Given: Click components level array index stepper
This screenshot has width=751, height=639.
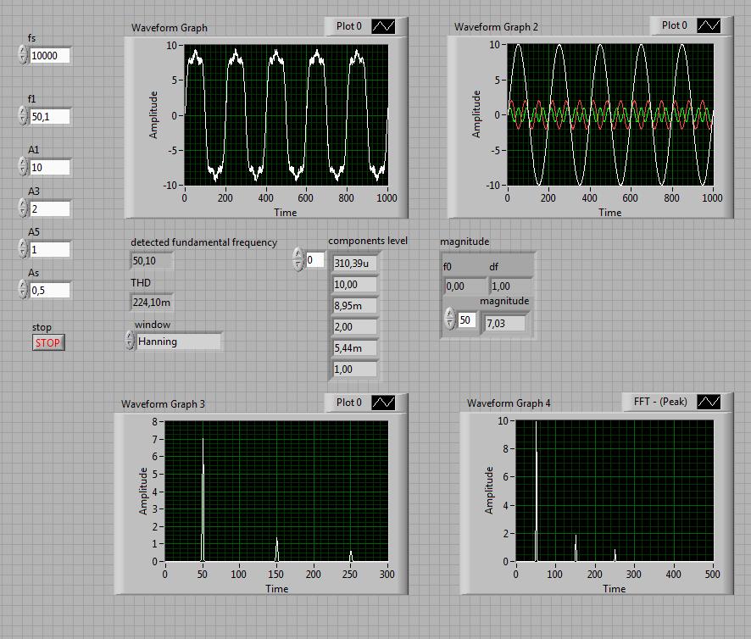Looking at the screenshot, I should click(x=298, y=259).
